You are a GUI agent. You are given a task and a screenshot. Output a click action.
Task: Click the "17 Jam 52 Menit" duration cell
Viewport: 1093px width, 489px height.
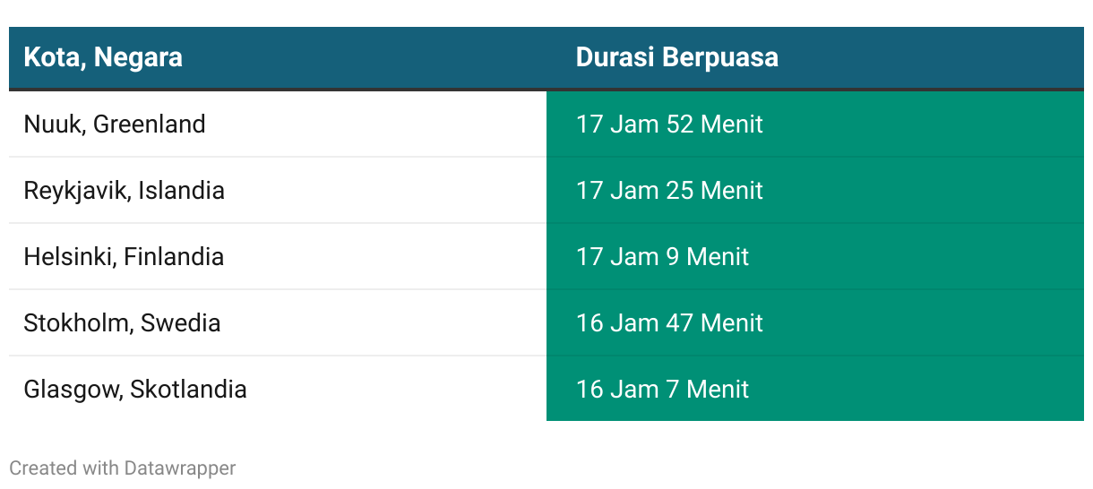point(815,124)
